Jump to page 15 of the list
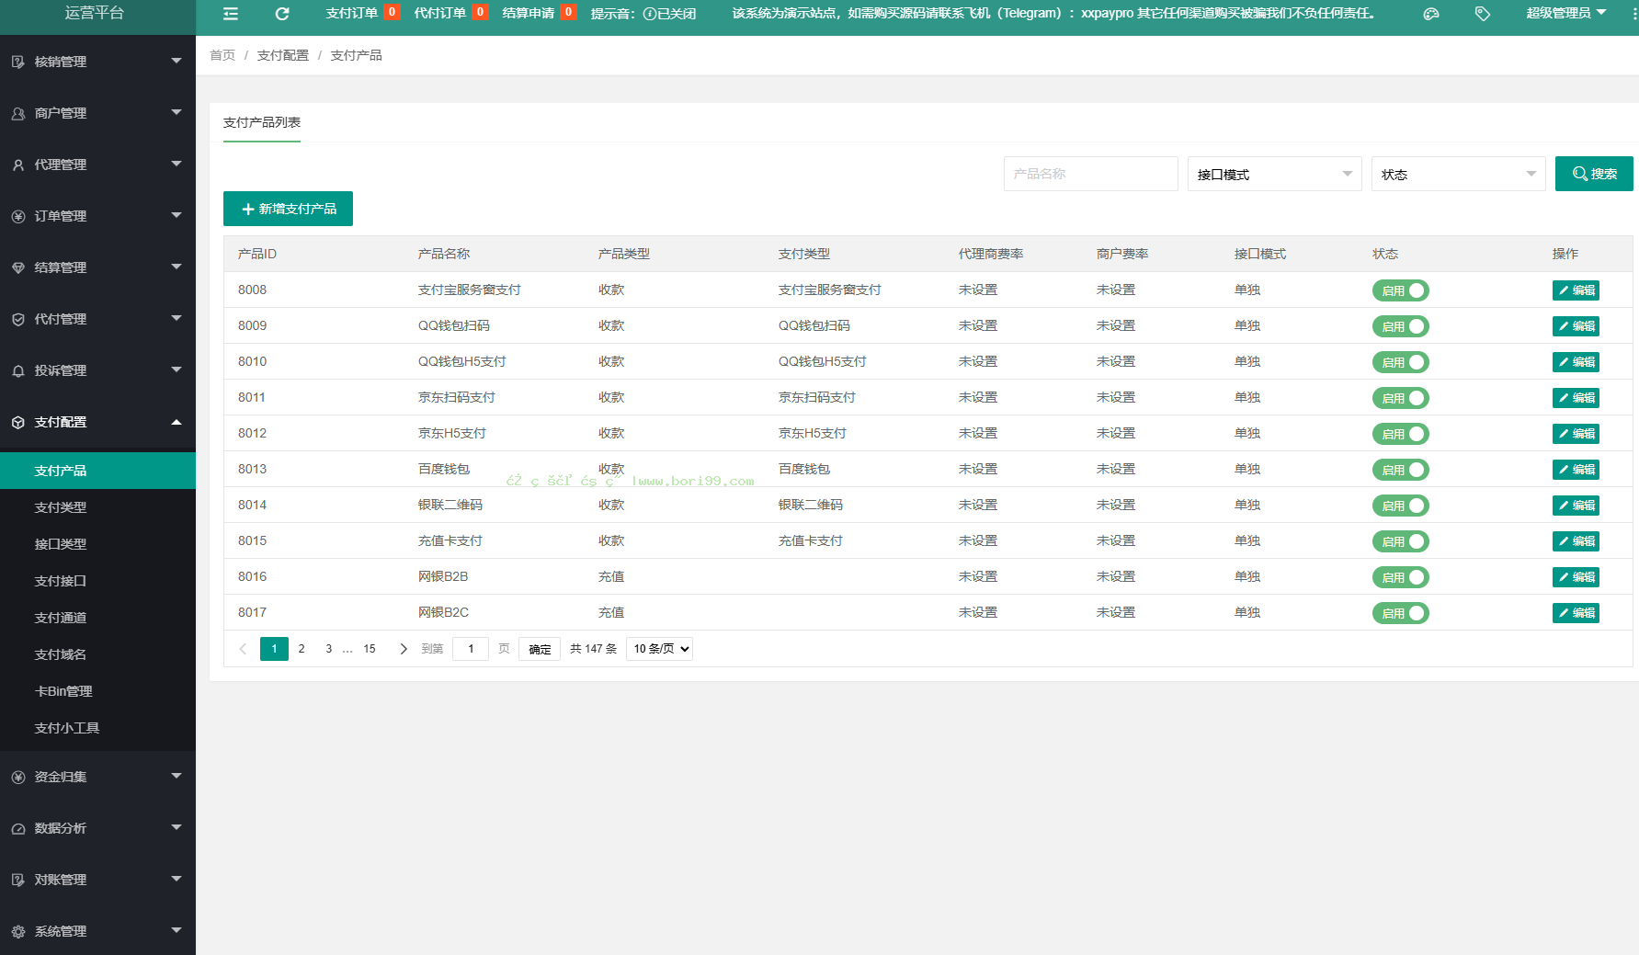 click(x=370, y=649)
